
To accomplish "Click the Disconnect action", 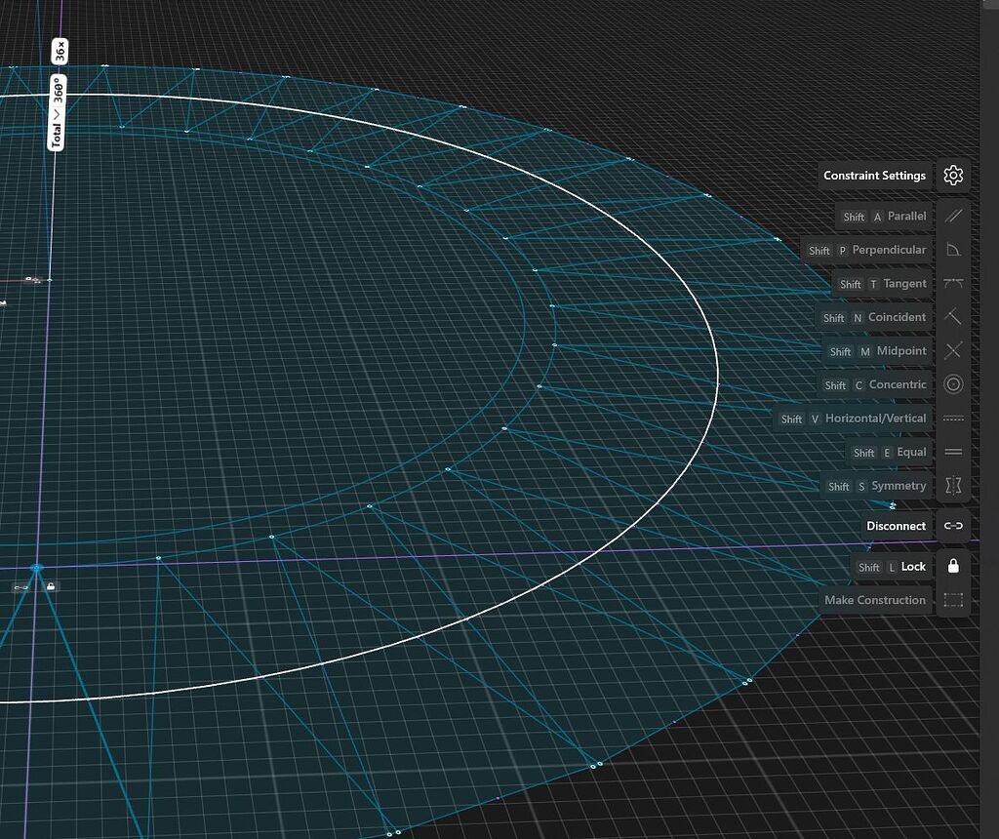I will [953, 525].
